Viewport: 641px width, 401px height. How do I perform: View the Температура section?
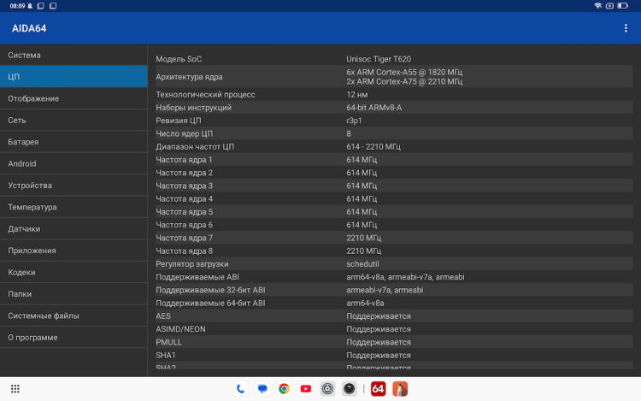tap(74, 207)
